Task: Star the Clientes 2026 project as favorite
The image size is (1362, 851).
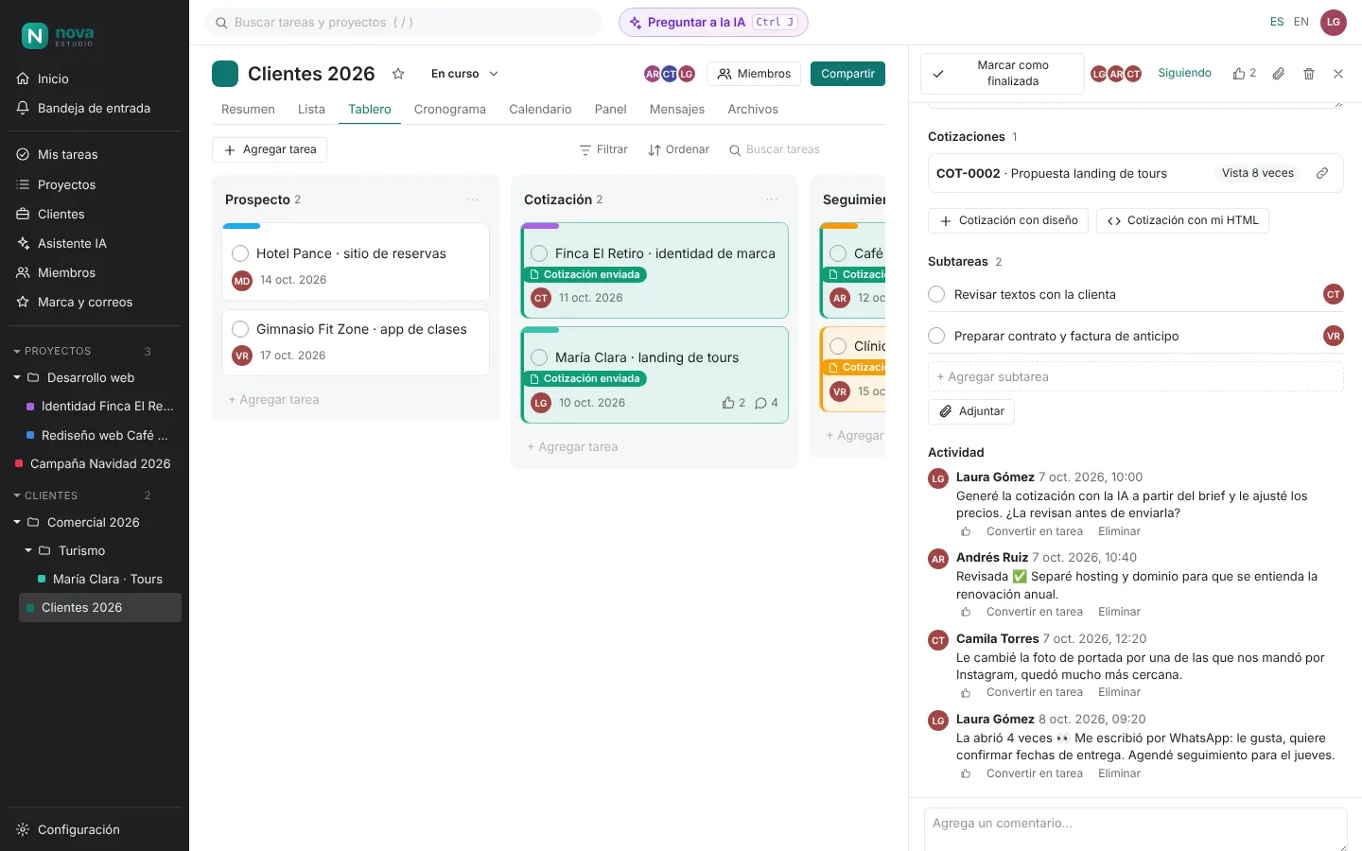Action: 398,74
